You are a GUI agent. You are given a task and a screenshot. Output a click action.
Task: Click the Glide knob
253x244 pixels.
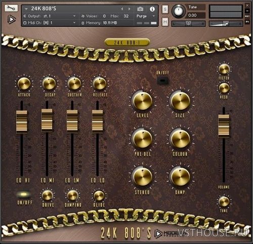(x=99, y=196)
